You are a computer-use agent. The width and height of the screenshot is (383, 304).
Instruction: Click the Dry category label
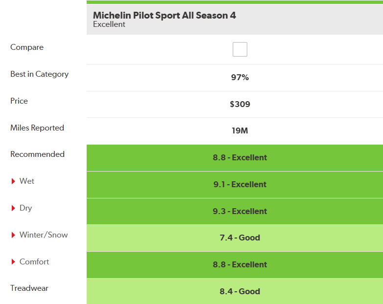(x=25, y=208)
